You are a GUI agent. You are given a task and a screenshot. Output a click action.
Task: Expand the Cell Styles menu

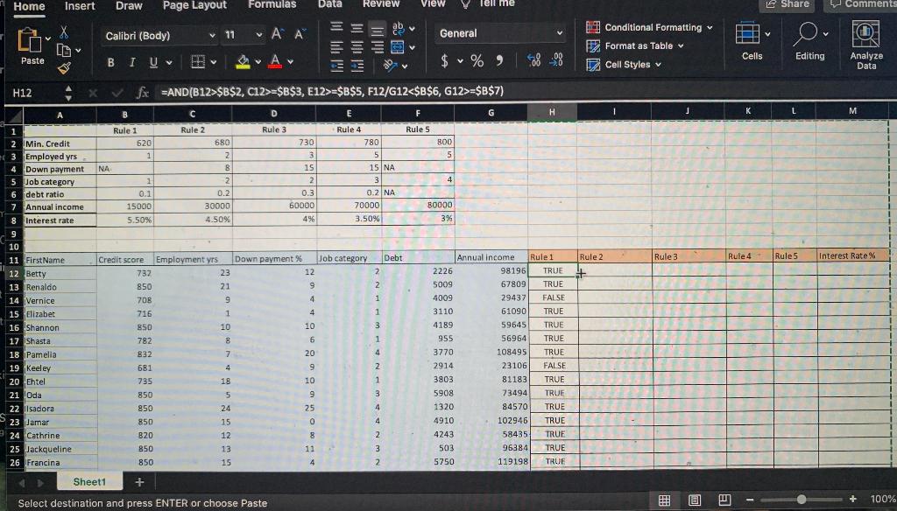pos(624,65)
